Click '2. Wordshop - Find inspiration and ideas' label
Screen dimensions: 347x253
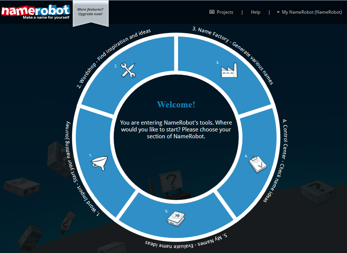[x=114, y=59]
